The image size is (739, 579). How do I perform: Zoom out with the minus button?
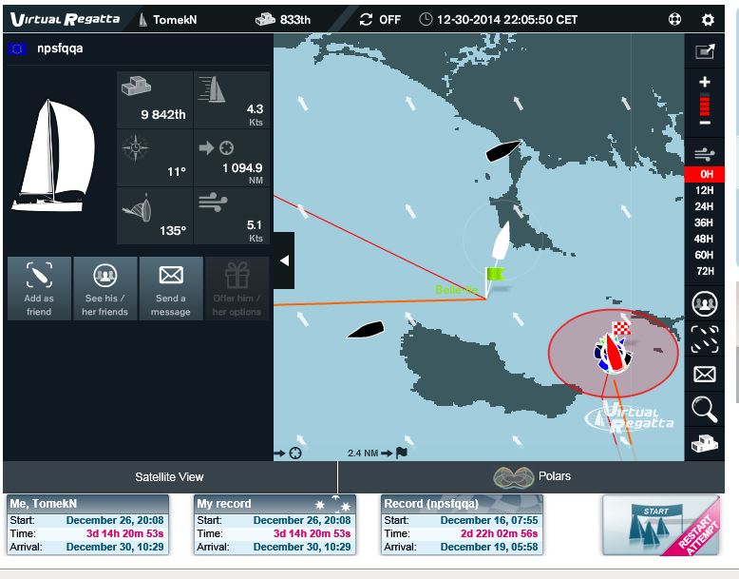click(x=705, y=123)
